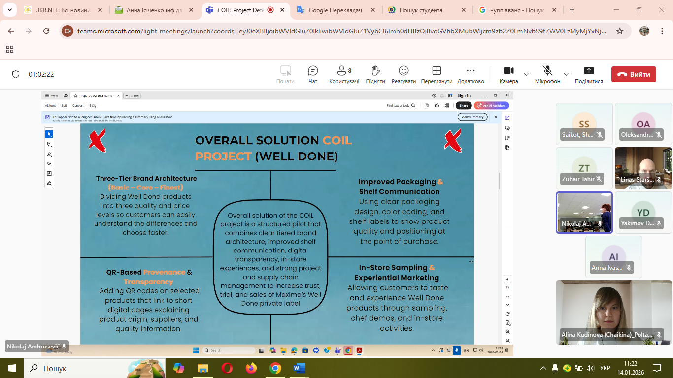Expand the microphone options dropdown arrow
Viewport: 673px width, 378px height.
(x=567, y=75)
